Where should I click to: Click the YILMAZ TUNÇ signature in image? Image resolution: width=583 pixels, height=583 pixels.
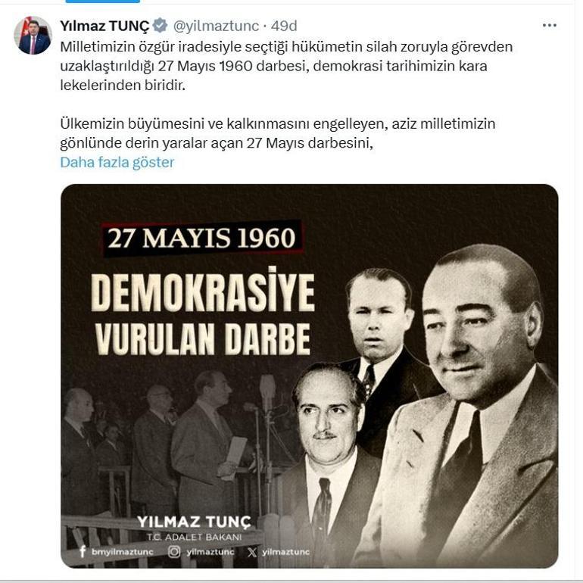(194, 522)
